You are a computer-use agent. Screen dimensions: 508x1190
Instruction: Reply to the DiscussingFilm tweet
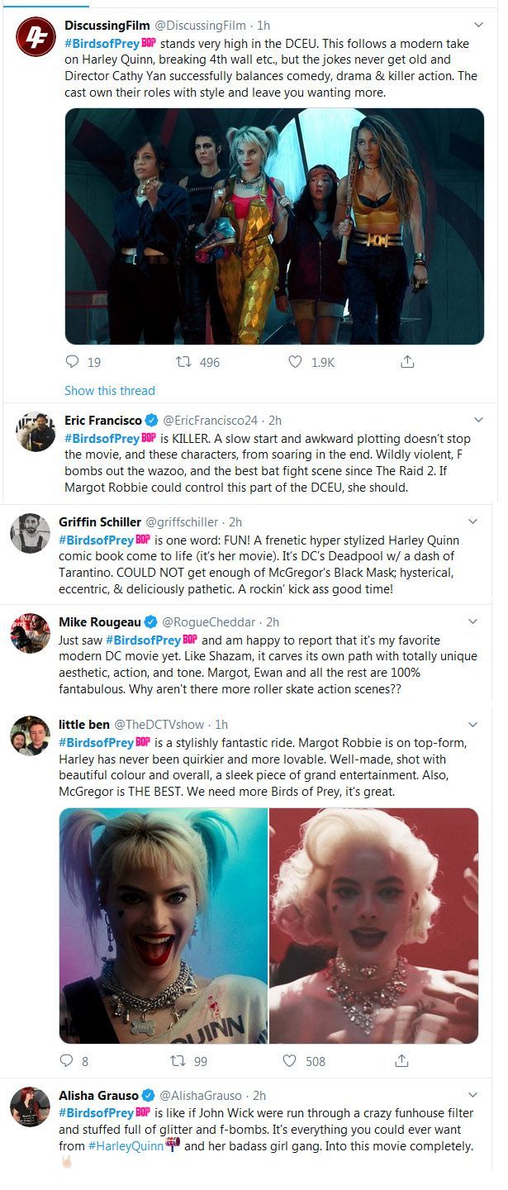(x=73, y=362)
